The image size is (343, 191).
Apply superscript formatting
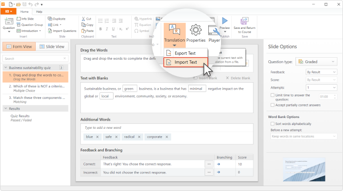click(x=127, y=29)
